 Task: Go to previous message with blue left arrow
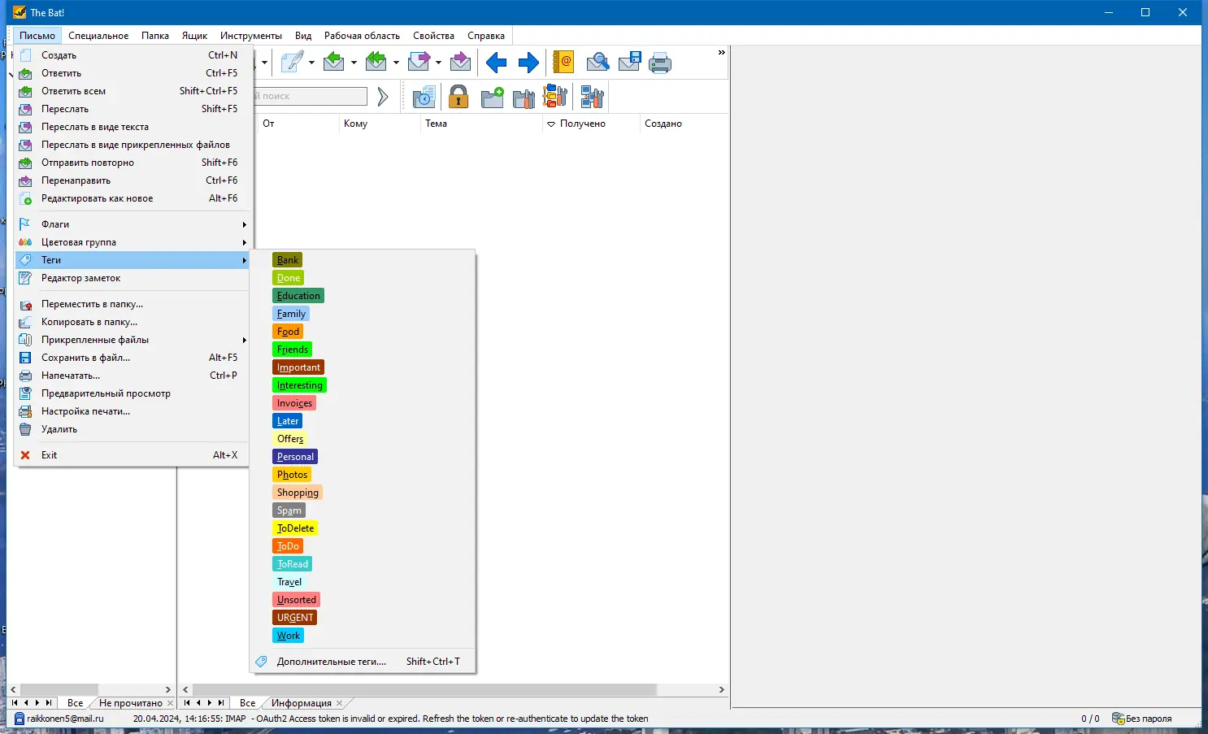[496, 63]
